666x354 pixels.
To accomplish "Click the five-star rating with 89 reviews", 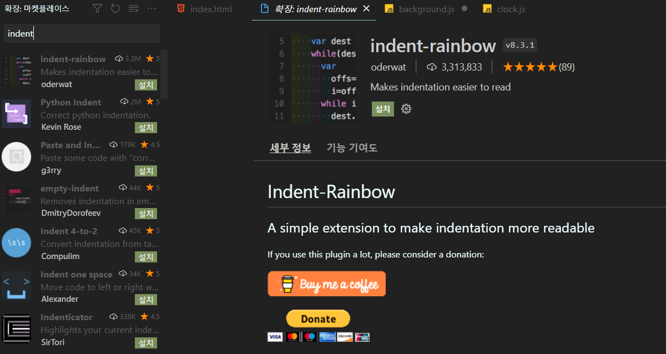I will tap(538, 67).
